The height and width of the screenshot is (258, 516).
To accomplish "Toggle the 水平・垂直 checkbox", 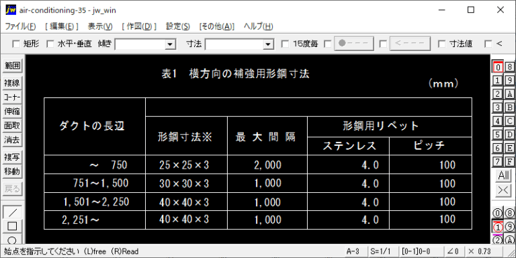I will tap(50, 44).
